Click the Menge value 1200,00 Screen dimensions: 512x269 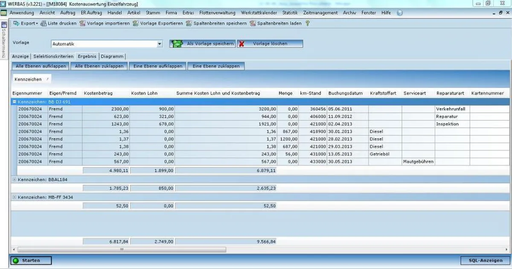(x=288, y=139)
